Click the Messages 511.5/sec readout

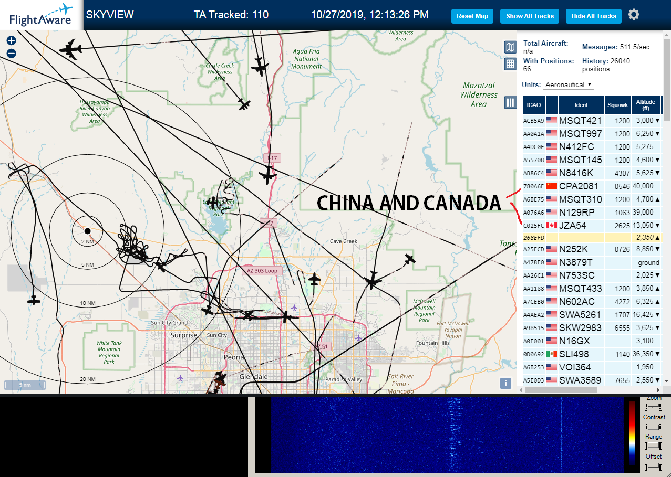pyautogui.click(x=616, y=47)
